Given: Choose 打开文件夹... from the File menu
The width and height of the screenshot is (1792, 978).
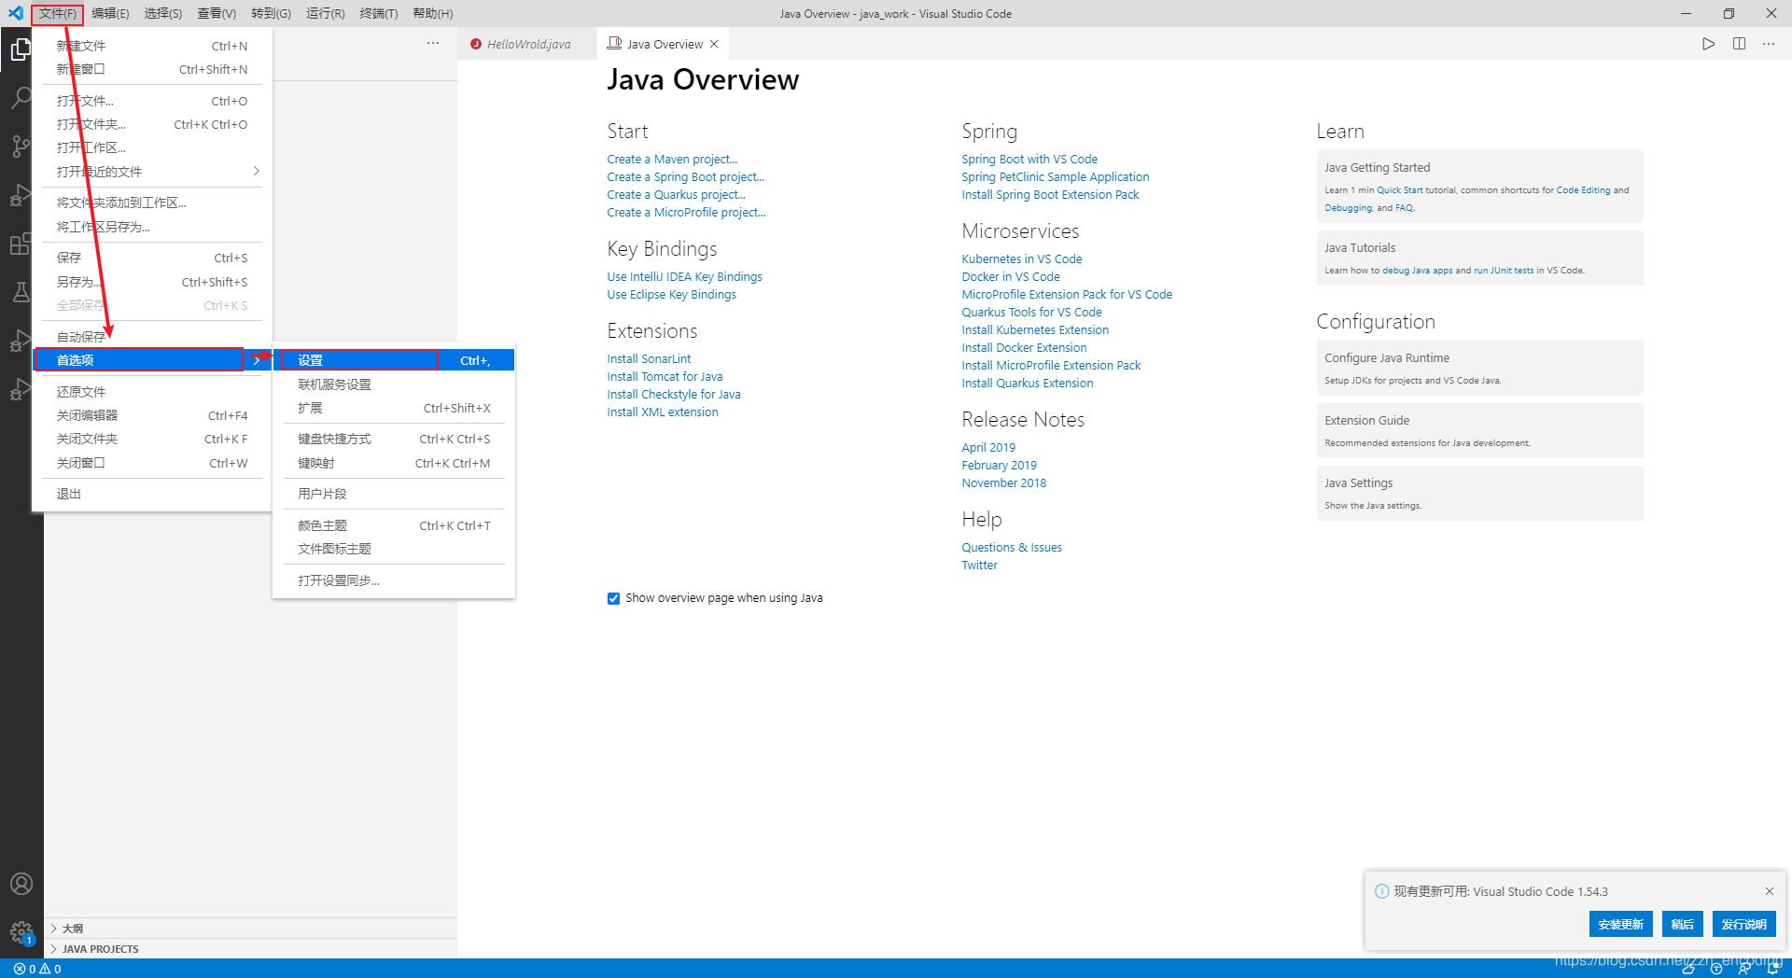Looking at the screenshot, I should coord(151,124).
